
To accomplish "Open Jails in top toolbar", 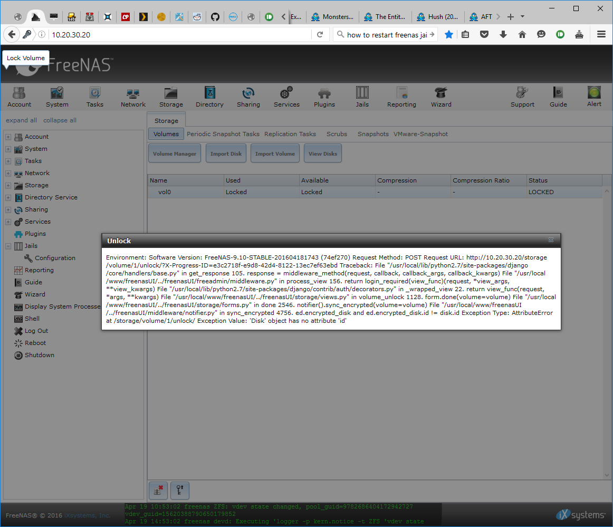I will (362, 97).
